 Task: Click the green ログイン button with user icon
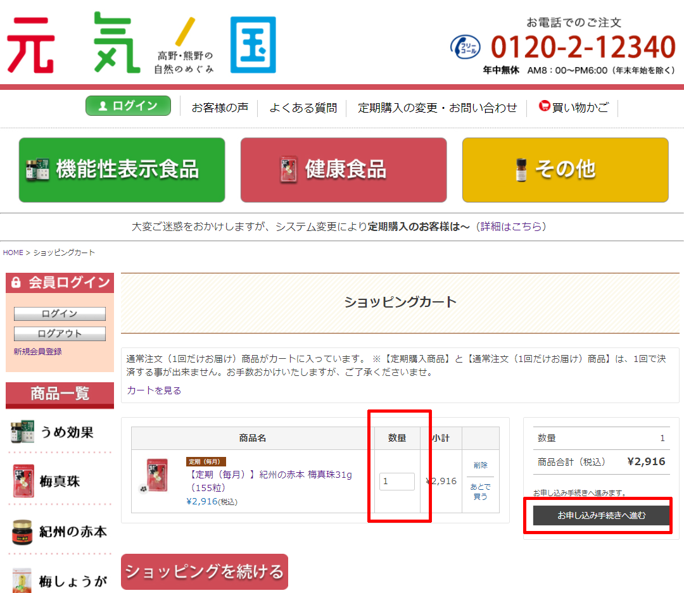point(128,106)
